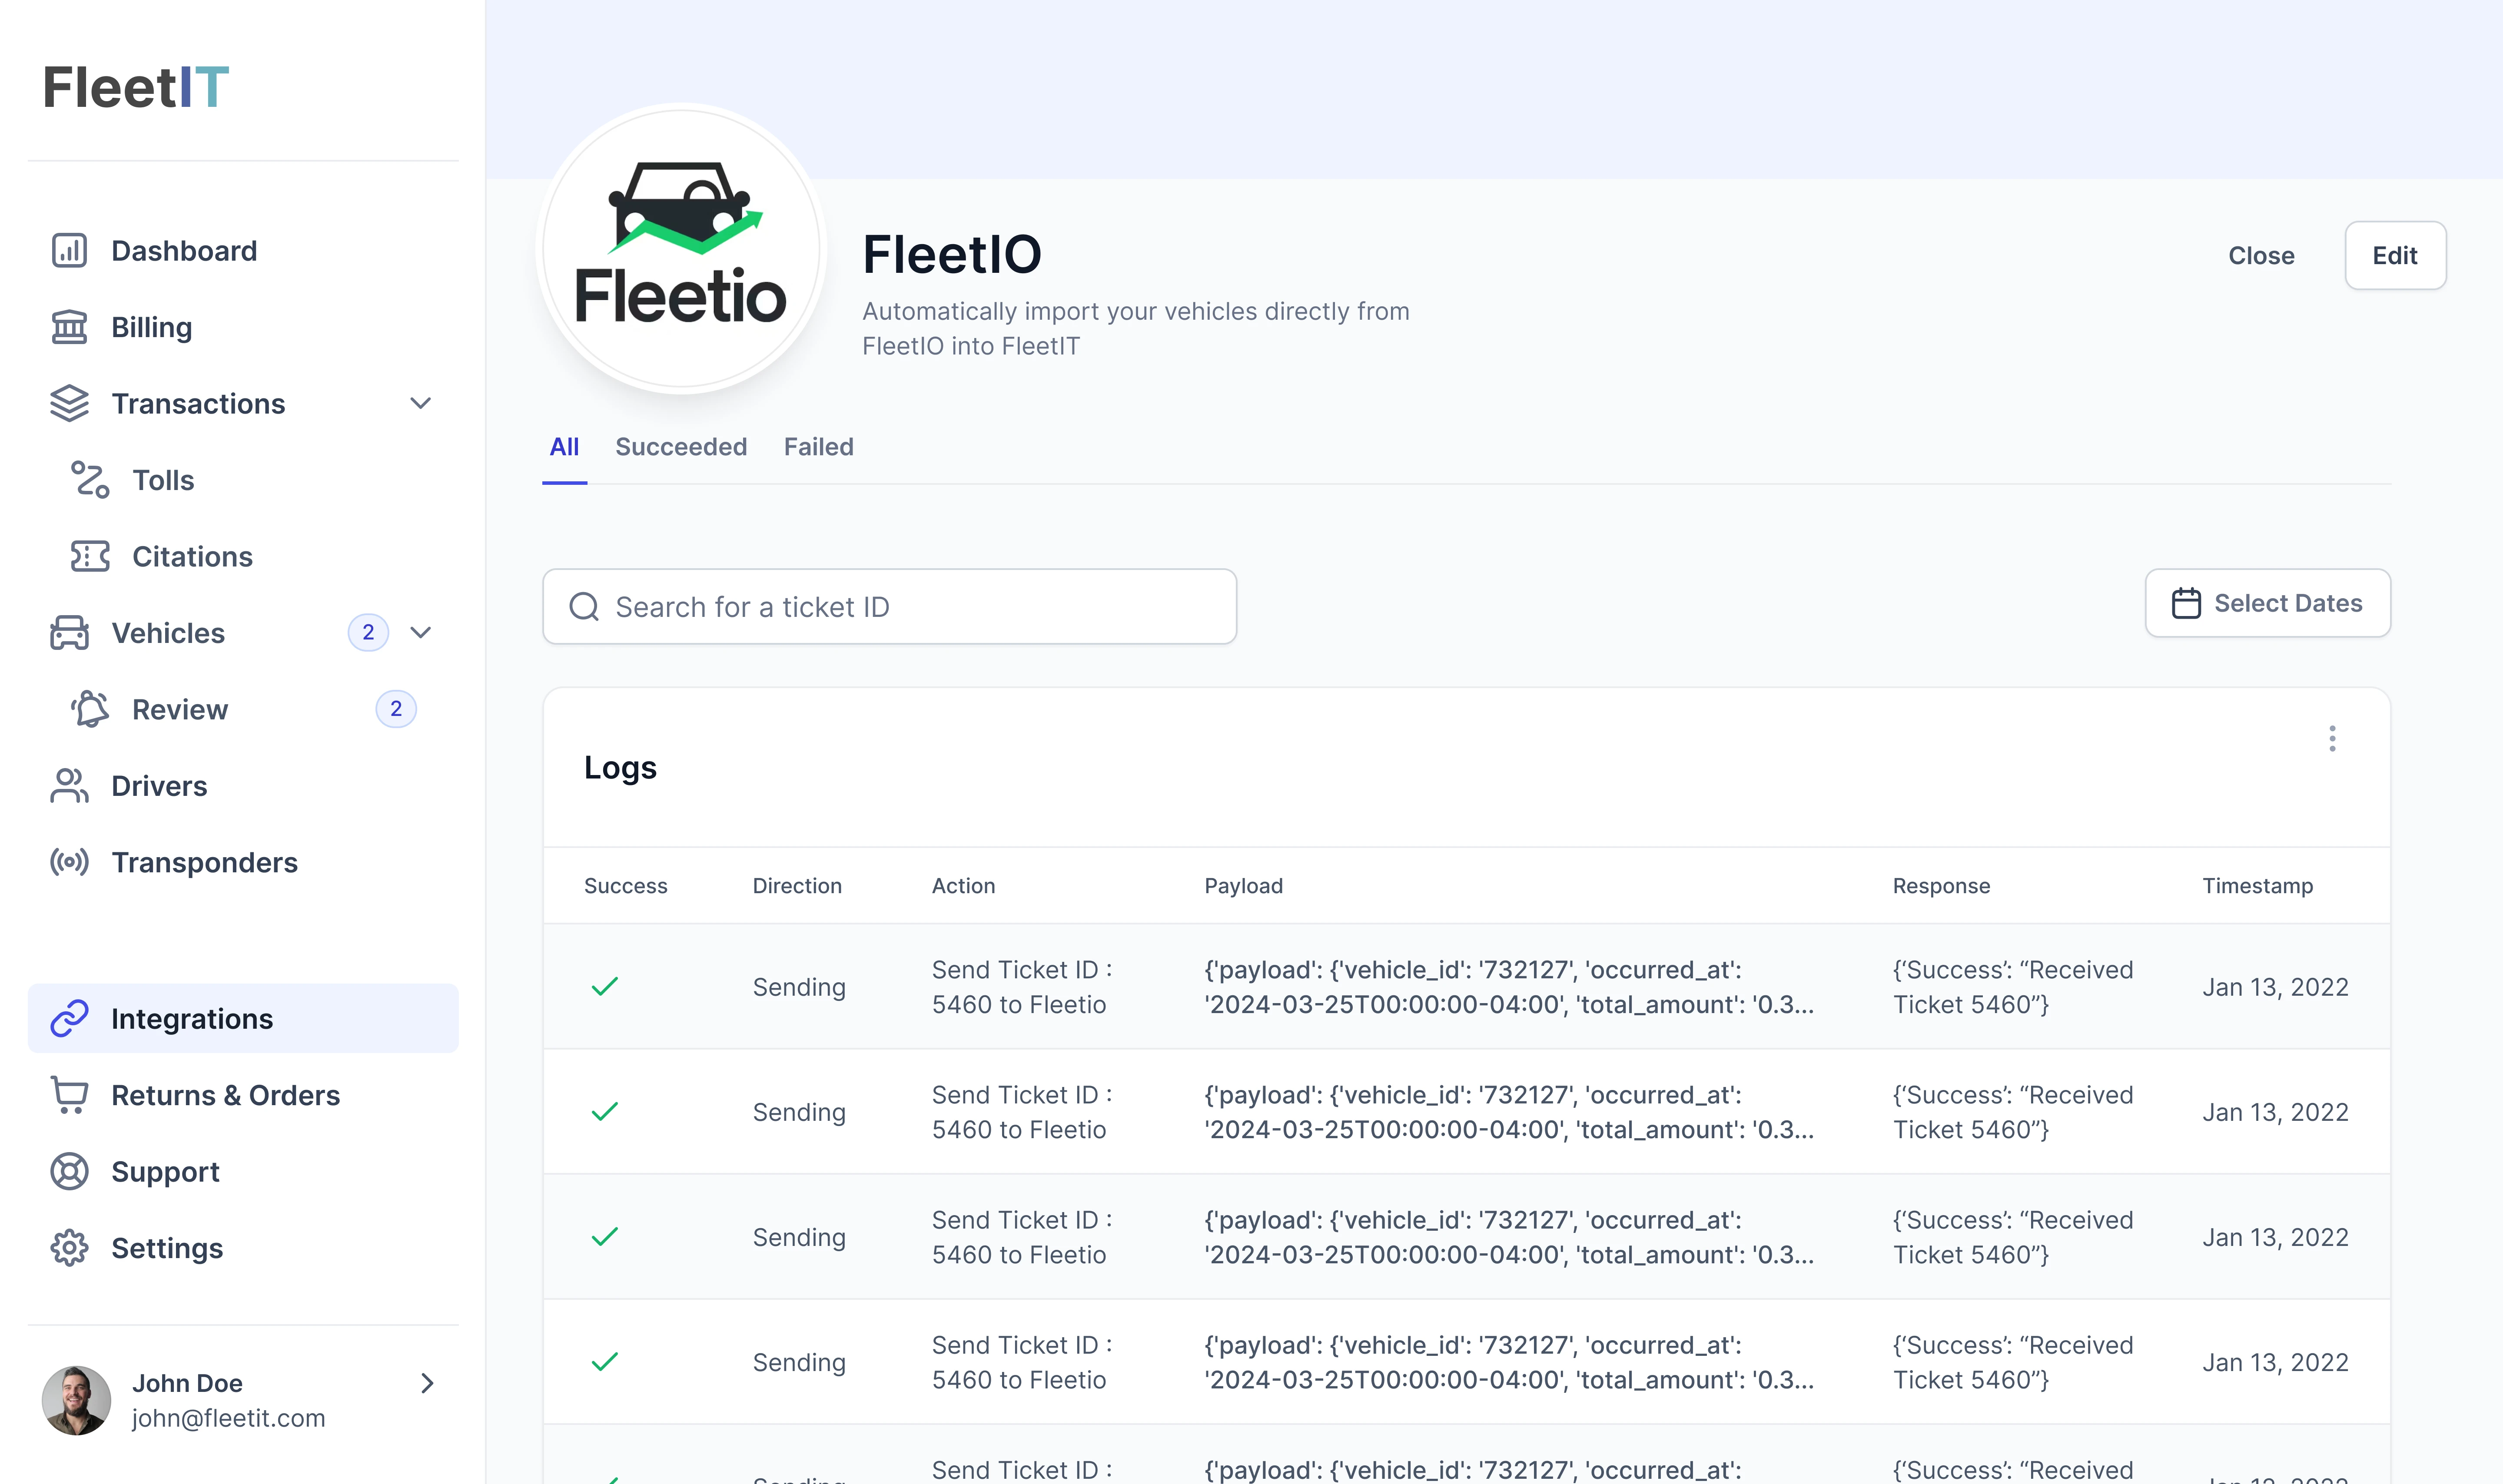Collapse the Transactions section chevron
The width and height of the screenshot is (2503, 1484).
pyautogui.click(x=421, y=403)
